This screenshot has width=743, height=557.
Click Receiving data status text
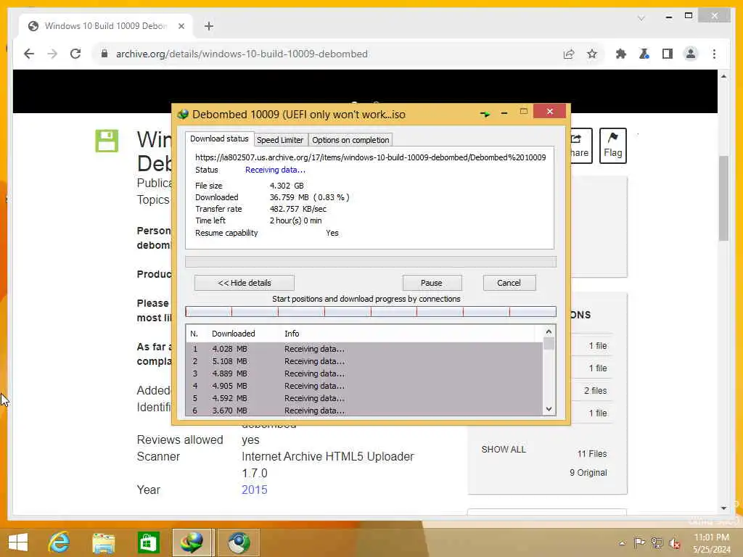(275, 170)
